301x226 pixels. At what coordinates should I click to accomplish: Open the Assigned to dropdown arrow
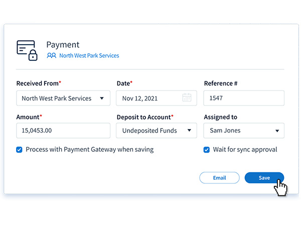coord(277,131)
